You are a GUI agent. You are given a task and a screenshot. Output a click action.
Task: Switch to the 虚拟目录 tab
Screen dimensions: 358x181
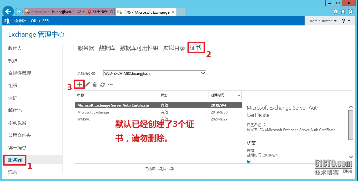coord(174,48)
